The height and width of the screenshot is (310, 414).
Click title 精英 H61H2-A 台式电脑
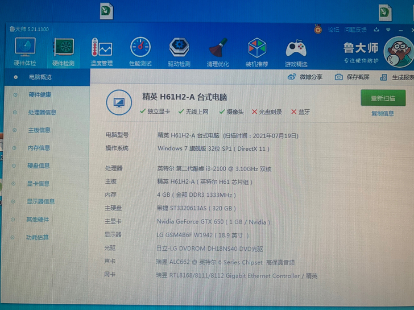(x=185, y=97)
